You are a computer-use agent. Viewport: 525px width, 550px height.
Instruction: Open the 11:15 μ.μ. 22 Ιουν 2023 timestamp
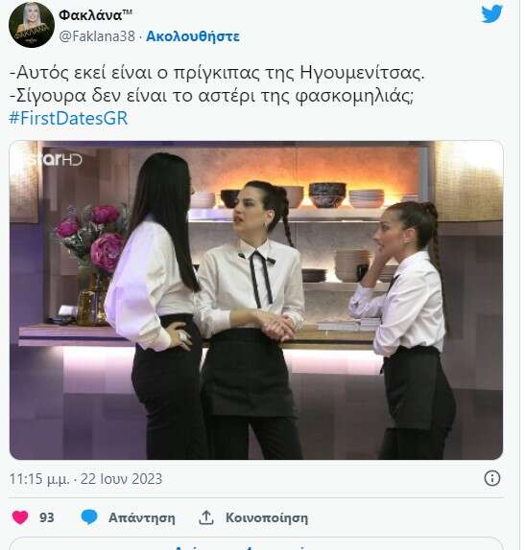coord(85,479)
